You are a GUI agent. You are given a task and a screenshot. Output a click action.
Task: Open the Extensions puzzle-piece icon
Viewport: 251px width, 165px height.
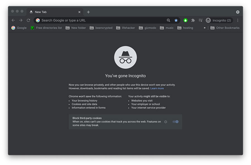point(193,20)
